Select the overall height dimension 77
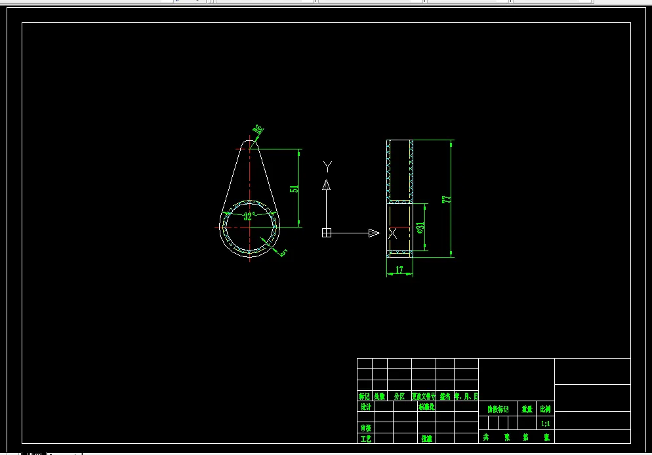 [447, 199]
